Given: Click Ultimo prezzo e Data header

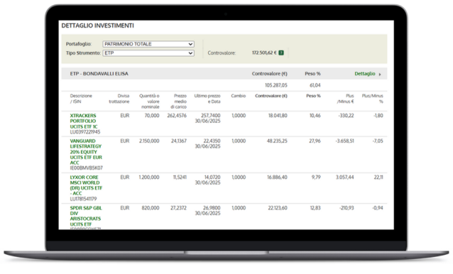Looking at the screenshot, I should pos(207,99).
